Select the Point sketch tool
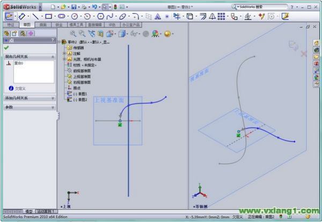Viewport: 322px width, 222px height. coord(167,17)
